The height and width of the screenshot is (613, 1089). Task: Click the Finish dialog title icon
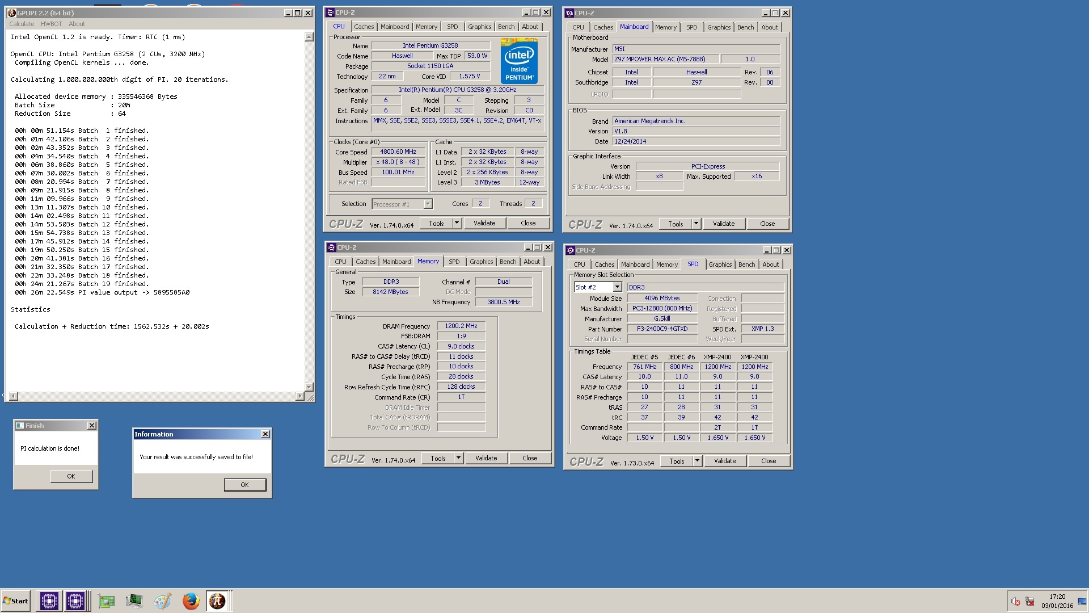[20, 426]
